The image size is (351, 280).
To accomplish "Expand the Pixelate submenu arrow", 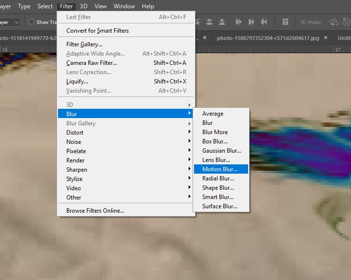I will [x=189, y=150].
